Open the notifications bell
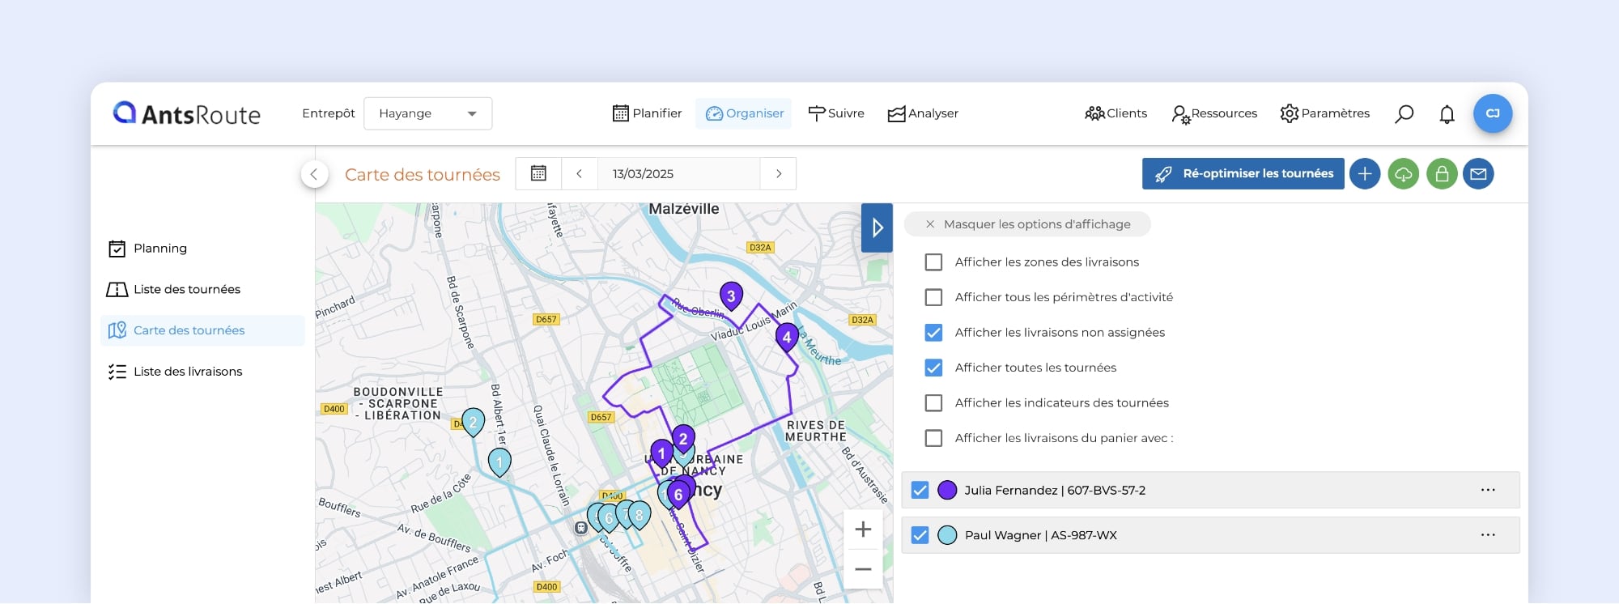Viewport: 1619px width, 604px height. [1447, 114]
